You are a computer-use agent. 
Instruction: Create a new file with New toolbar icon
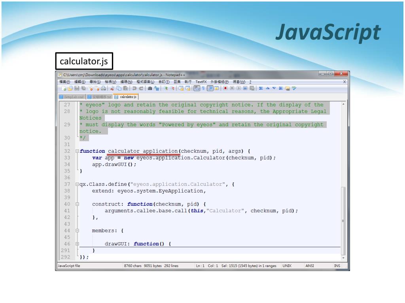pos(64,88)
